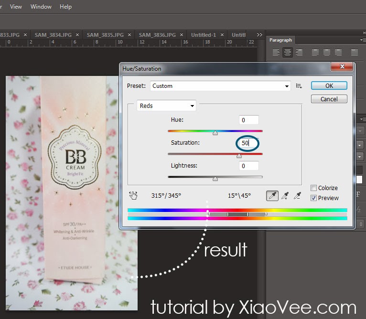This screenshot has height=319, width=366.
Task: Switch to the SAM_3834.JPG tab
Action: [53, 35]
